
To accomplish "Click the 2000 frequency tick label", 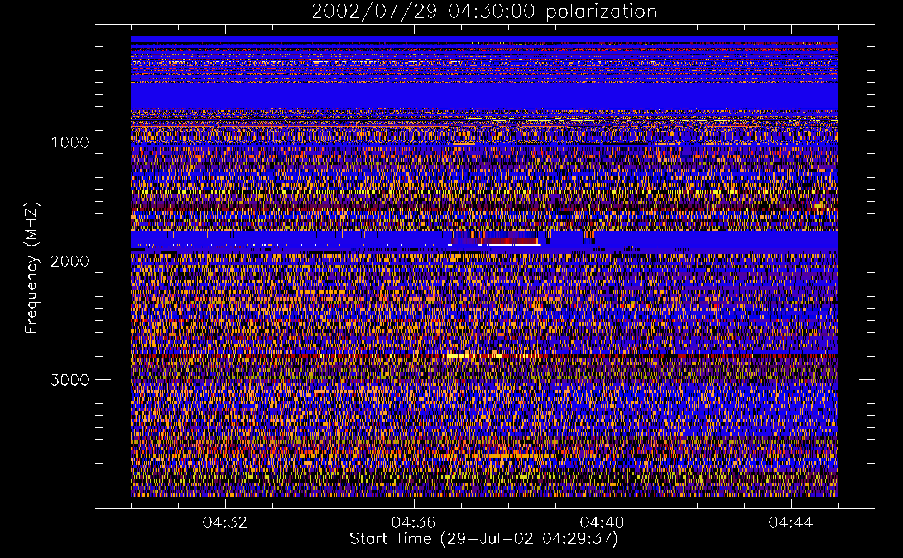I will 70,261.
